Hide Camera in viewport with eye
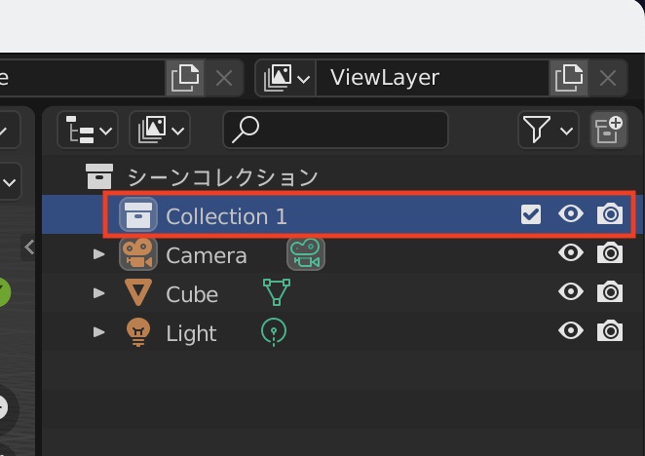The image size is (645, 456). (x=571, y=253)
